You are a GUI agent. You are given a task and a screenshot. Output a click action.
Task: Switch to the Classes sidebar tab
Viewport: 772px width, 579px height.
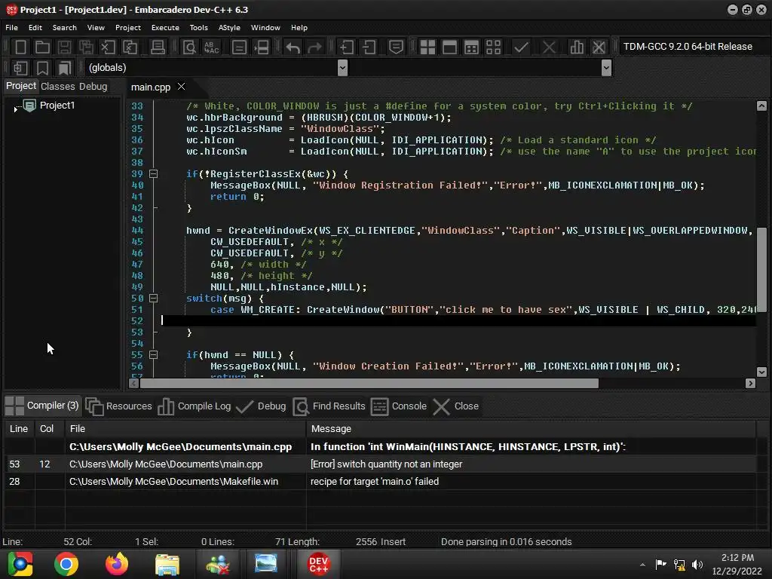point(57,87)
